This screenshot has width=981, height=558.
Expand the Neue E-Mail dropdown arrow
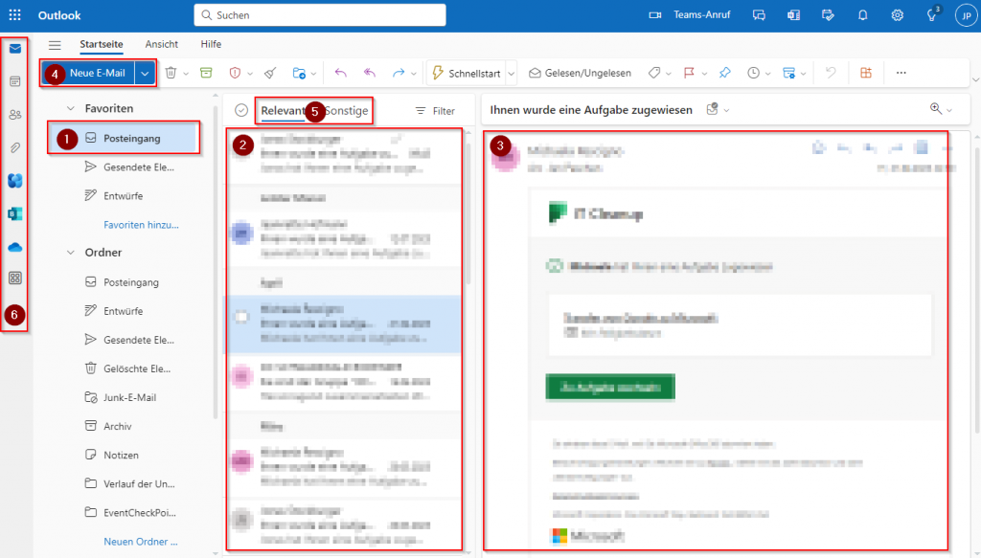(145, 73)
